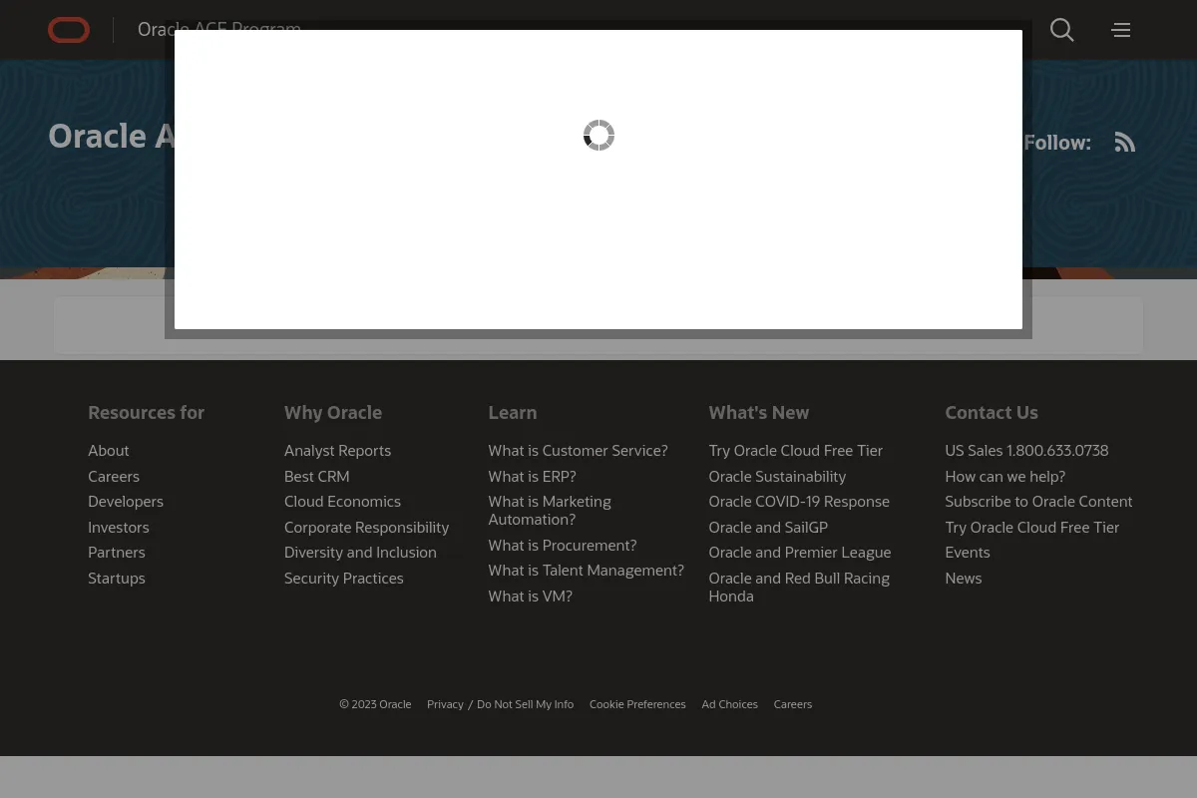Open the Events link
The image size is (1197, 798).
[x=968, y=553]
